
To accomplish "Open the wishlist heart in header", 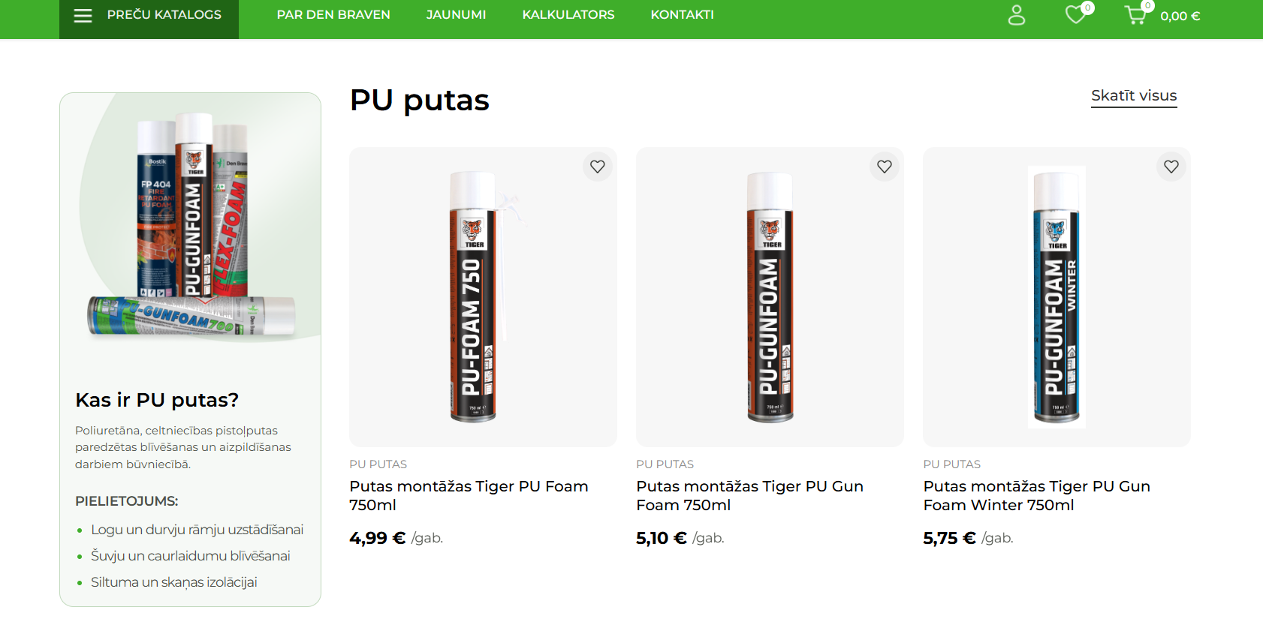I will (1076, 14).
